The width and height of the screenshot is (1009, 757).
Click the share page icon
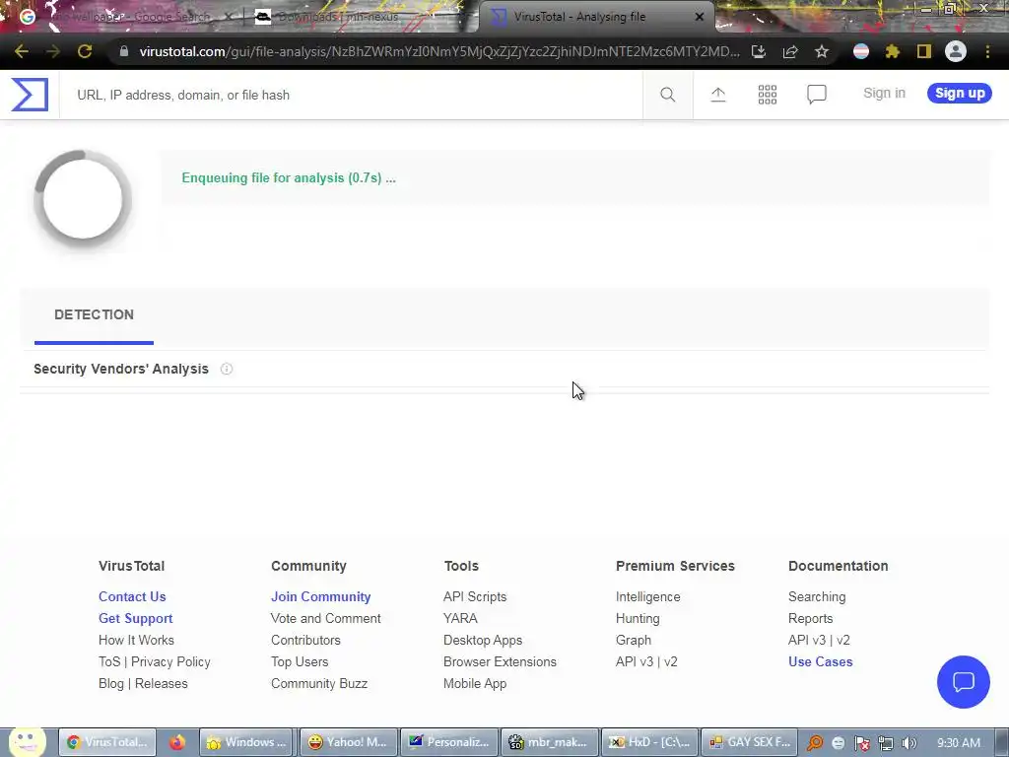click(790, 51)
